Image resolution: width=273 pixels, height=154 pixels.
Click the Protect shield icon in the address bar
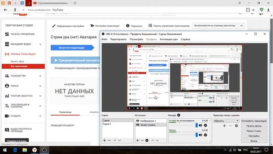coord(261,10)
